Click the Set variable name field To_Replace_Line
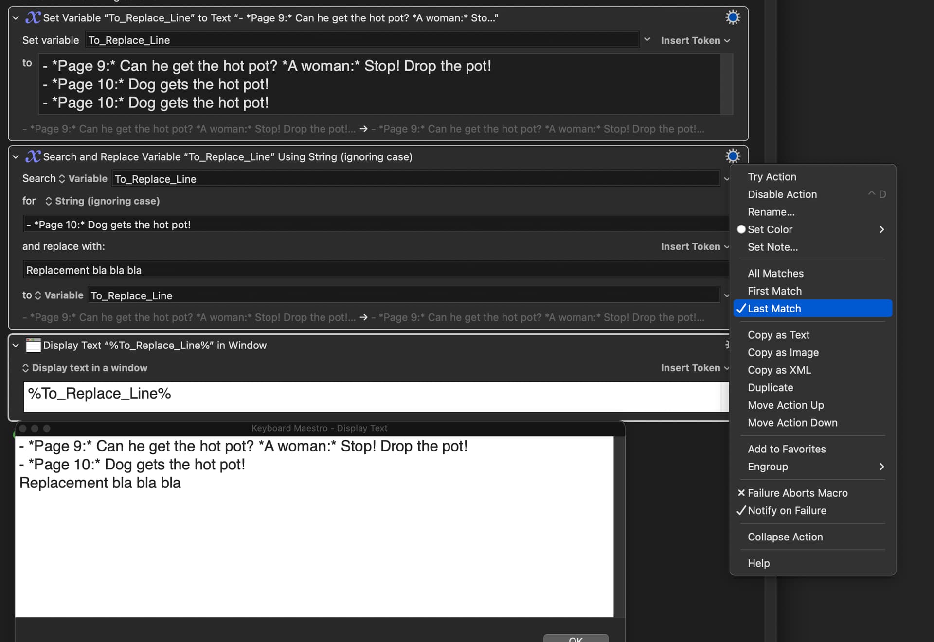 pos(362,40)
